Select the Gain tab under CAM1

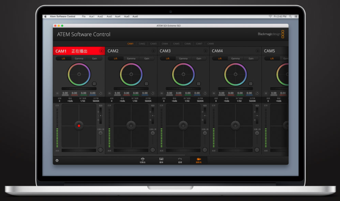95,59
